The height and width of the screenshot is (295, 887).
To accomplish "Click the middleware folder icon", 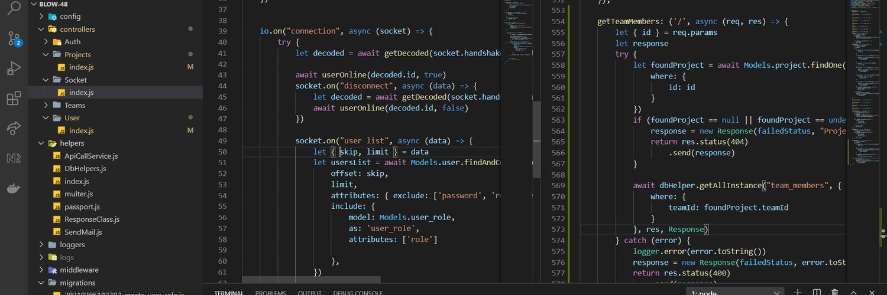I will (x=53, y=270).
